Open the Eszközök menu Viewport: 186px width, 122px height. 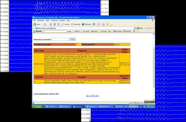pyautogui.click(x=62, y=20)
